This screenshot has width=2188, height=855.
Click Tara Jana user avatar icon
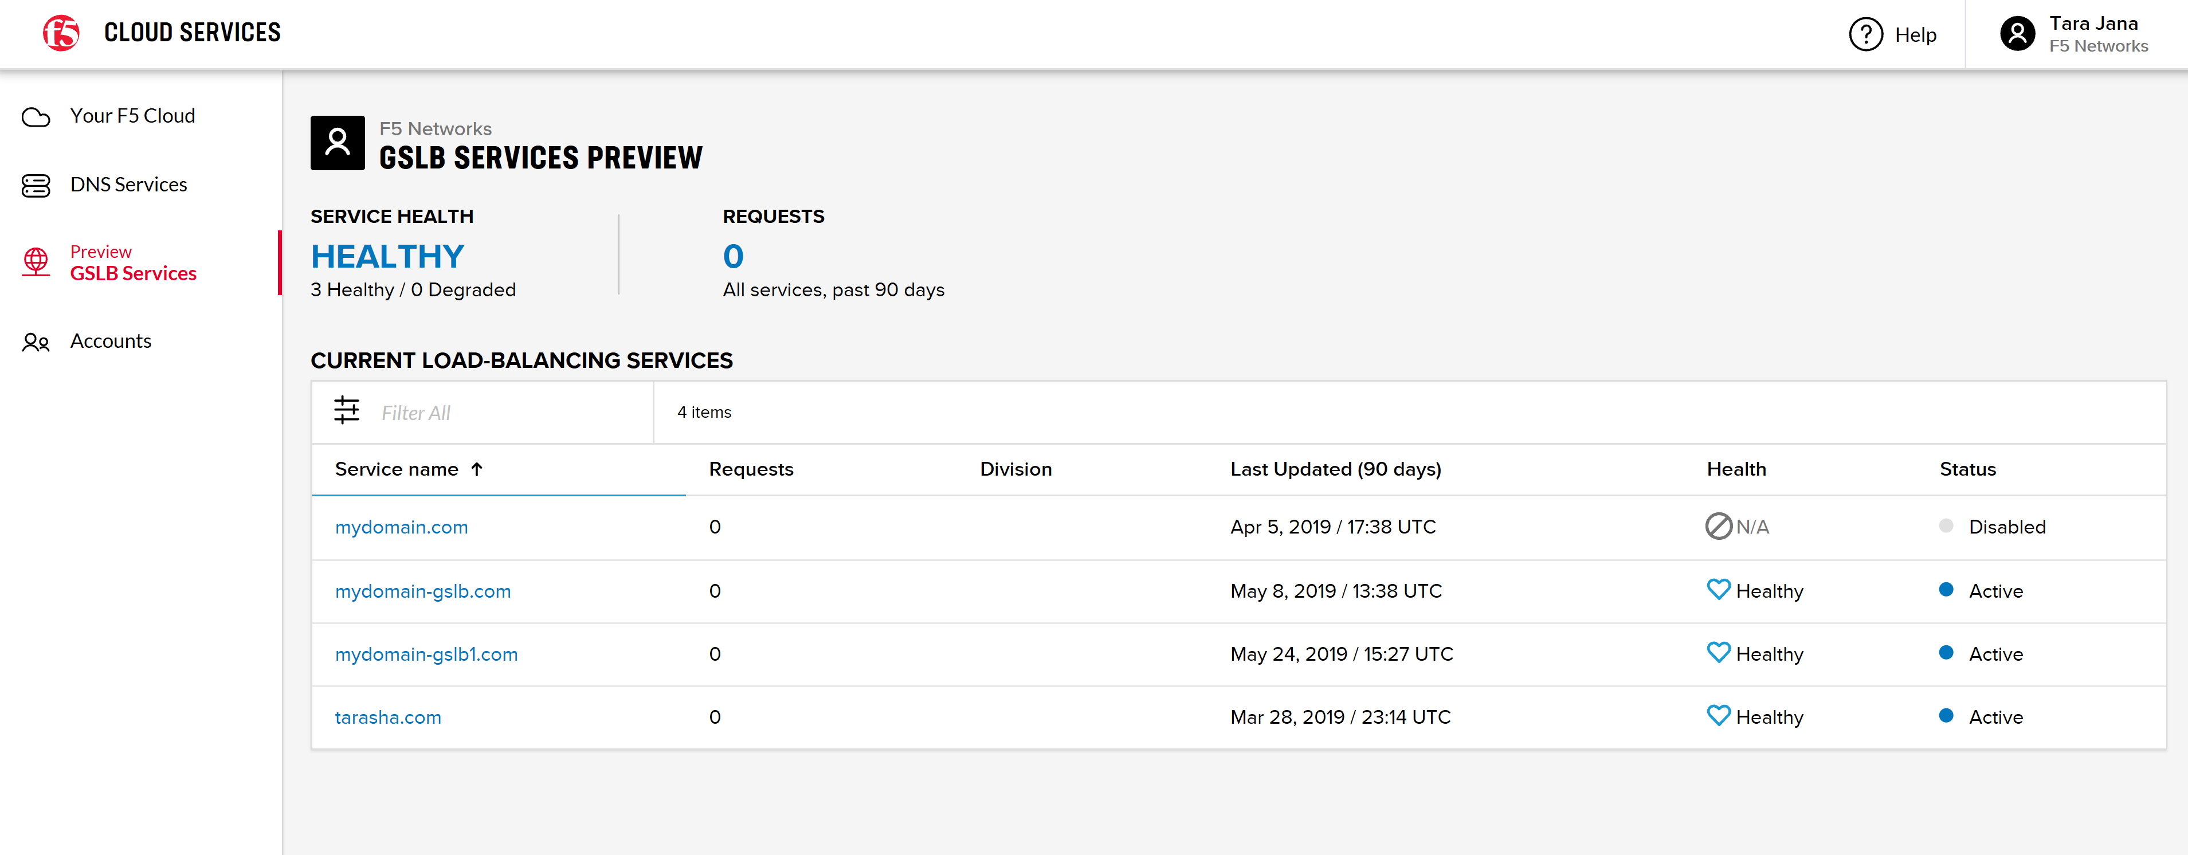tap(2017, 35)
